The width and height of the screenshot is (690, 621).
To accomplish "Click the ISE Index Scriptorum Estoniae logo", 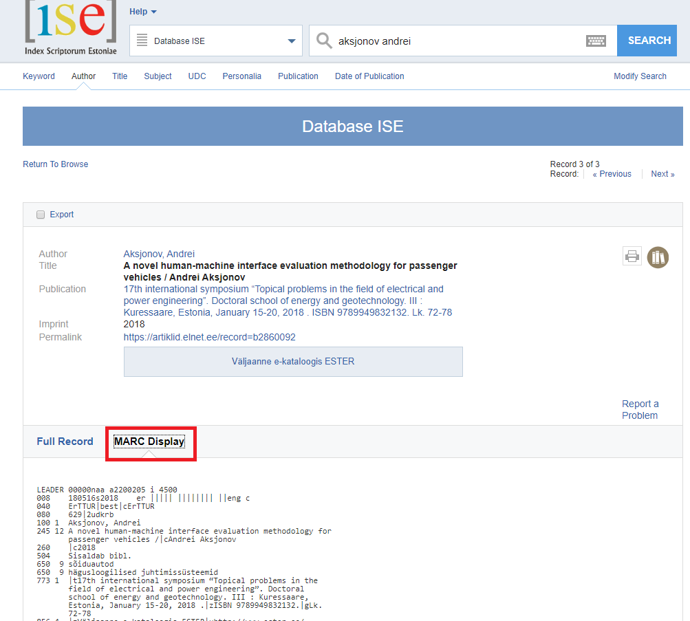I will click(x=71, y=28).
